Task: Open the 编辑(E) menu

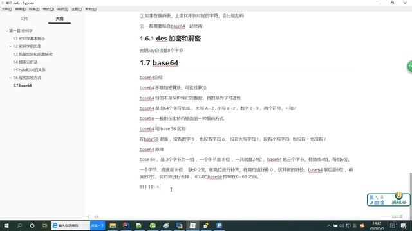Action: 20,9
